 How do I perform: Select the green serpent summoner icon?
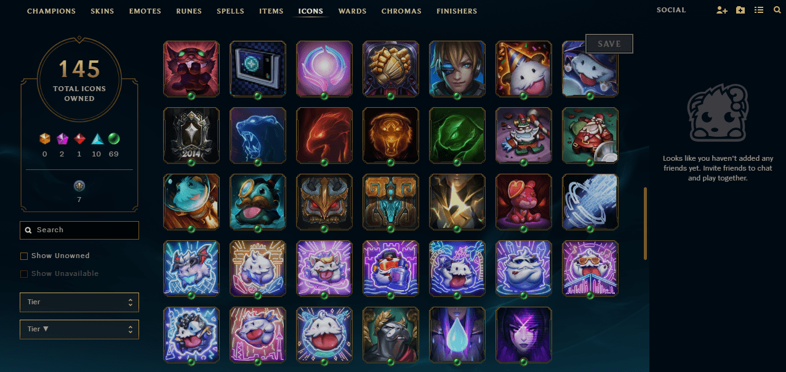(457, 135)
